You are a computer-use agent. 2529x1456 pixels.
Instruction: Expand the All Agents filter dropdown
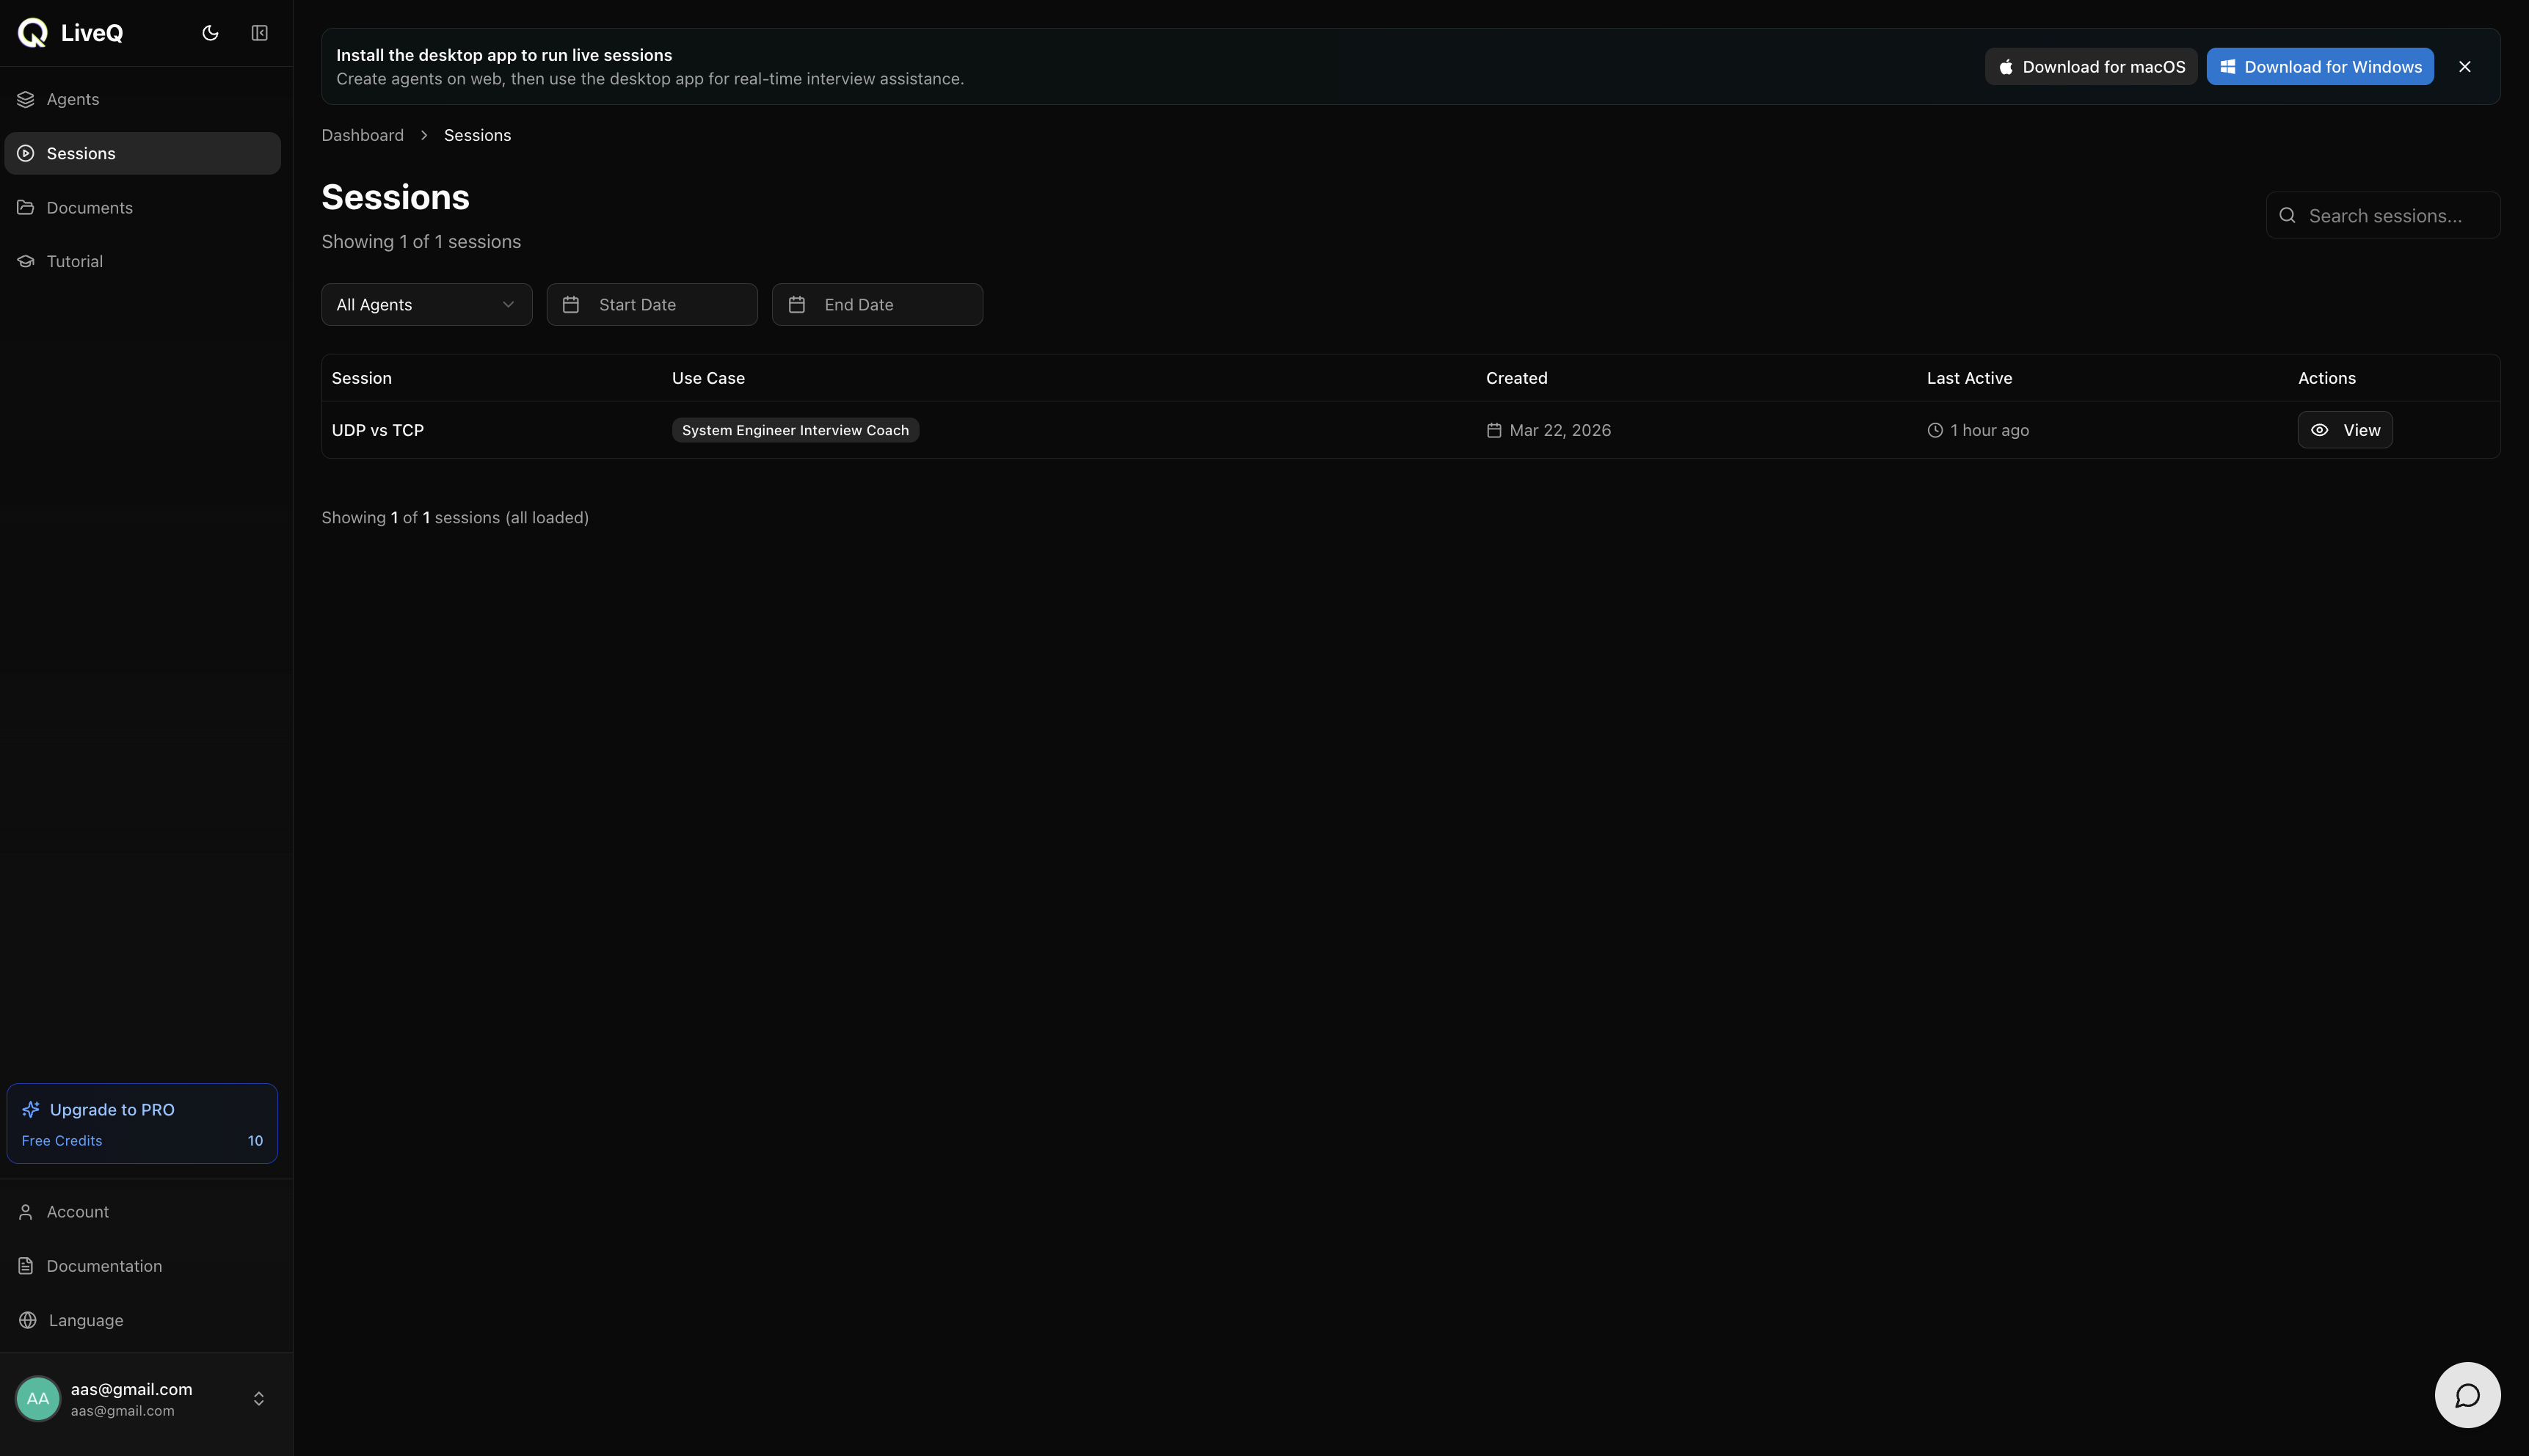point(426,305)
